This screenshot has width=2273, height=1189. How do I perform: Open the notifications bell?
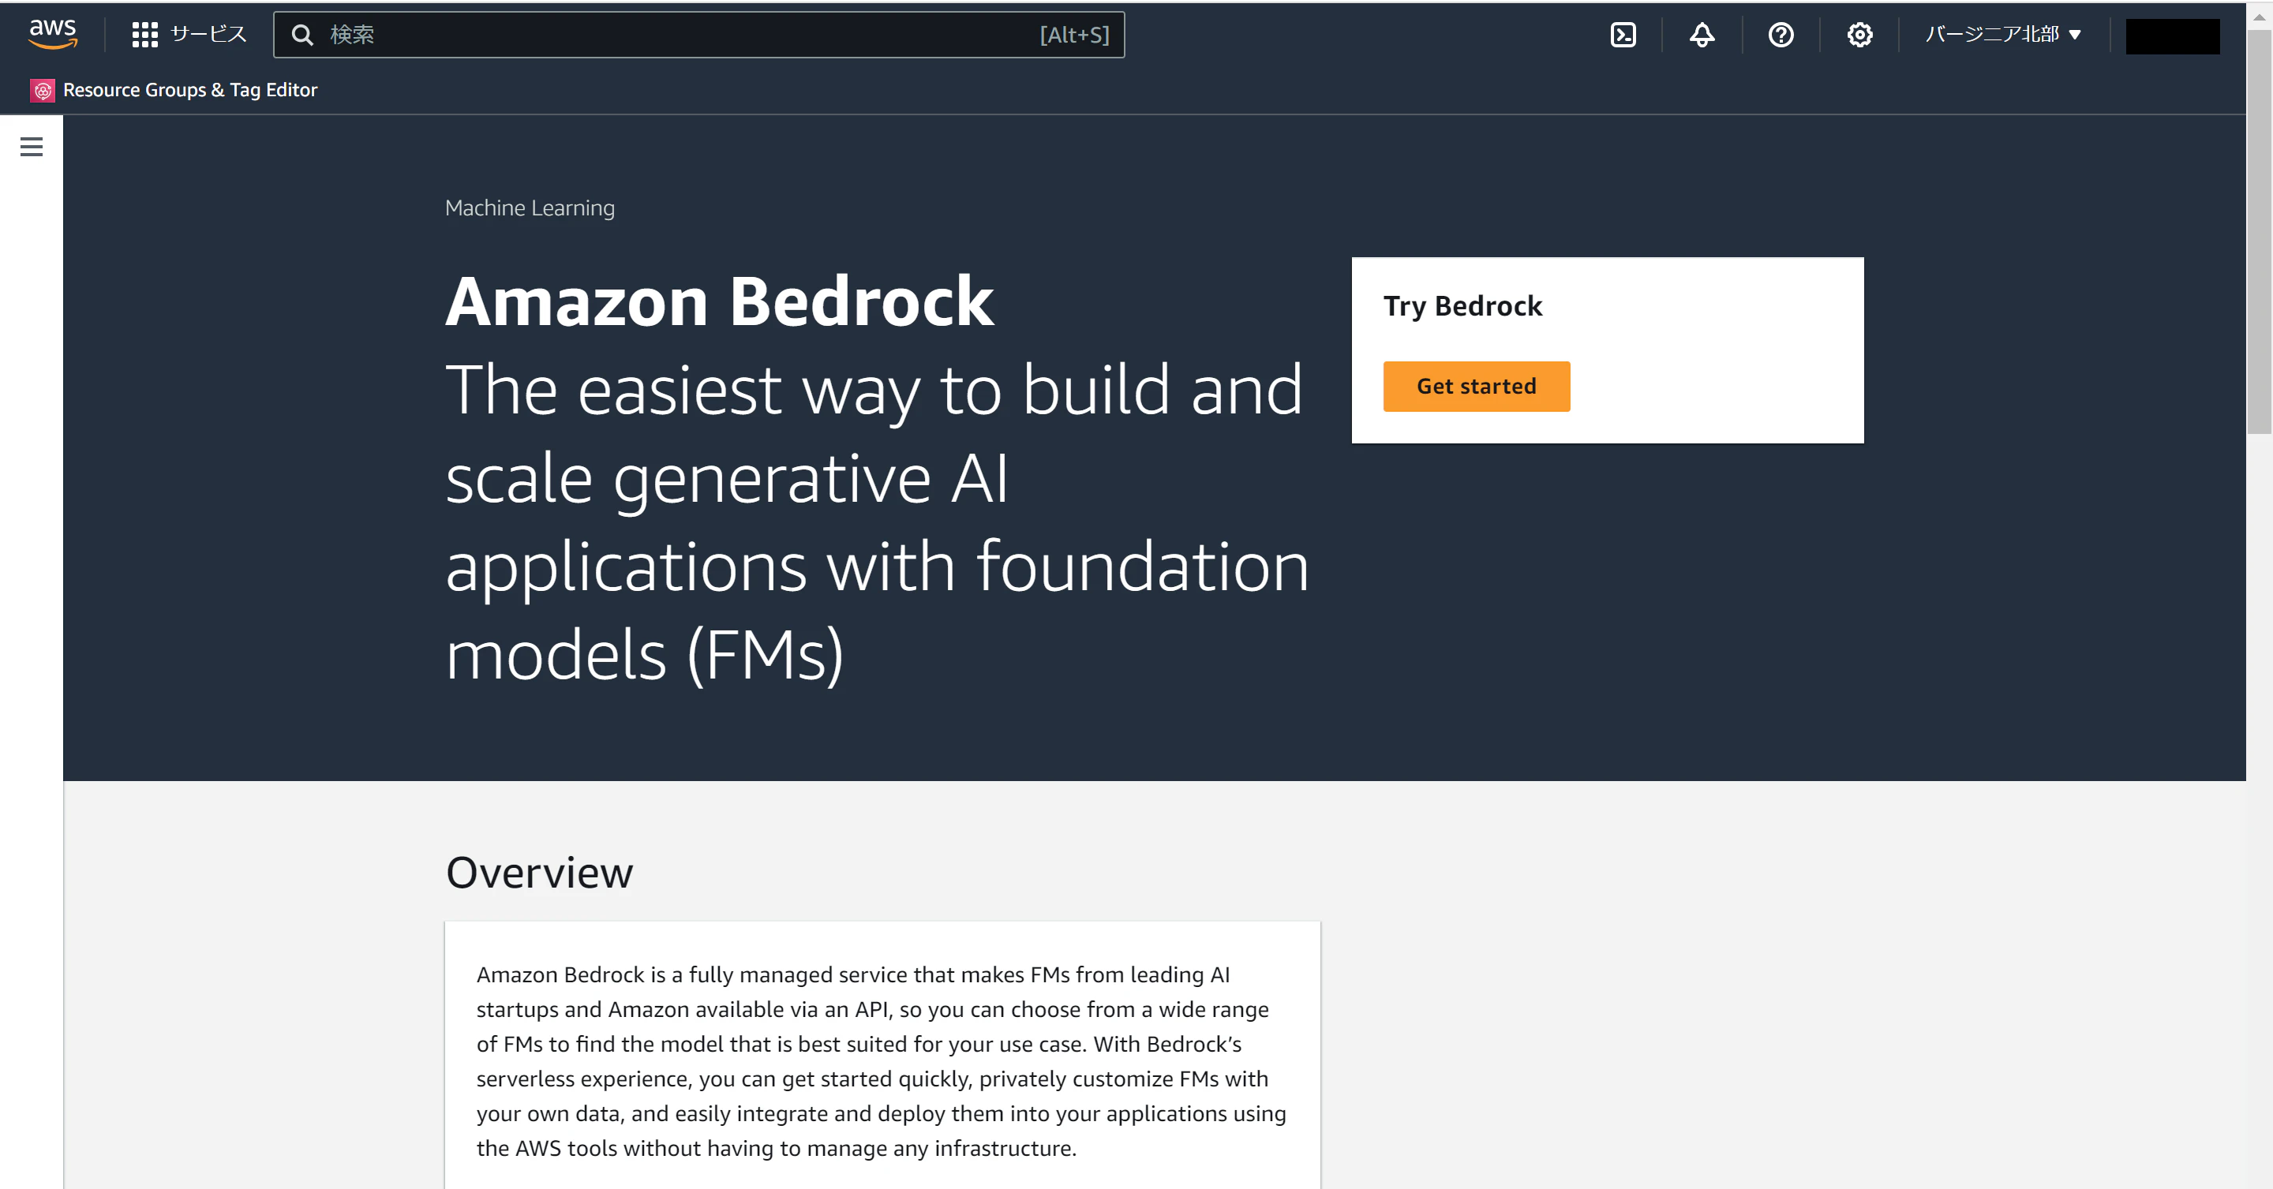pyautogui.click(x=1702, y=36)
